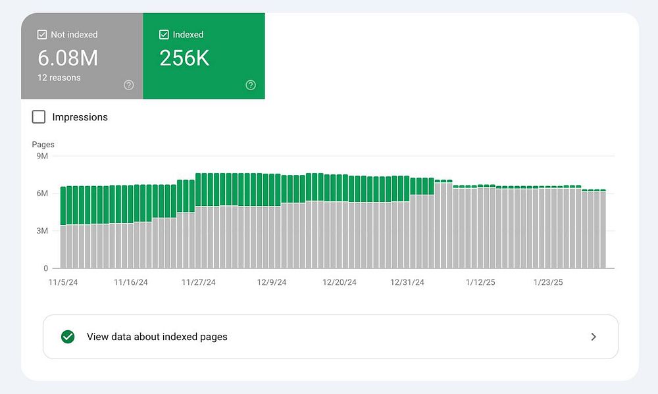Expand the indexed pages chevron arrow

(594, 337)
